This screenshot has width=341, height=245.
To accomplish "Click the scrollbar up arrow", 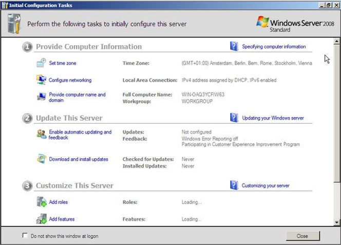I will [337, 41].
